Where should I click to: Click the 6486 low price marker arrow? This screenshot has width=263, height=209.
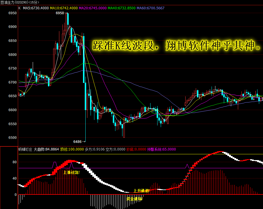click(x=79, y=142)
